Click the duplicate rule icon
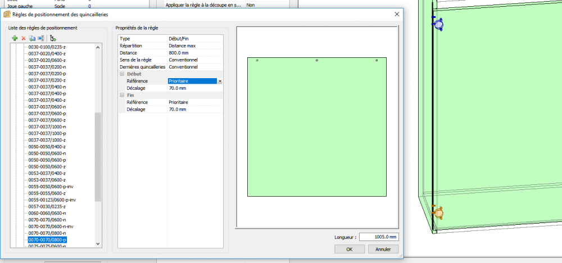This screenshot has height=263, width=562. (x=32, y=38)
